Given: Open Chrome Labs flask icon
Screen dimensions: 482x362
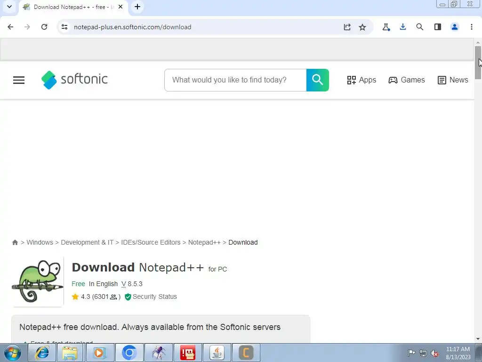Looking at the screenshot, I should click(386, 27).
